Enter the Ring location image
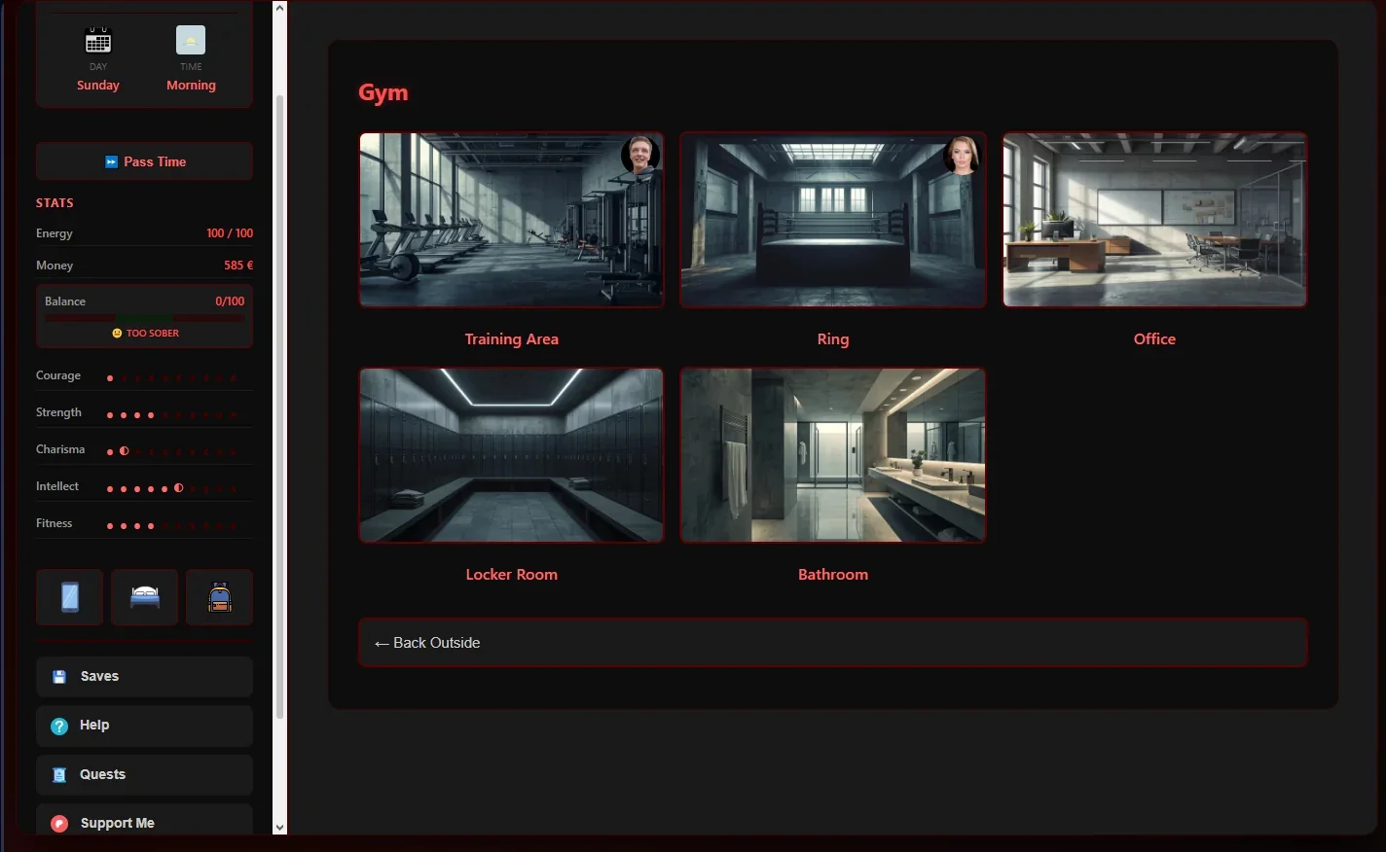The width and height of the screenshot is (1386, 852). tap(833, 220)
